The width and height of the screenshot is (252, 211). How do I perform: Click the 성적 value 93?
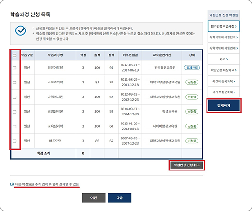pyautogui.click(x=112, y=112)
